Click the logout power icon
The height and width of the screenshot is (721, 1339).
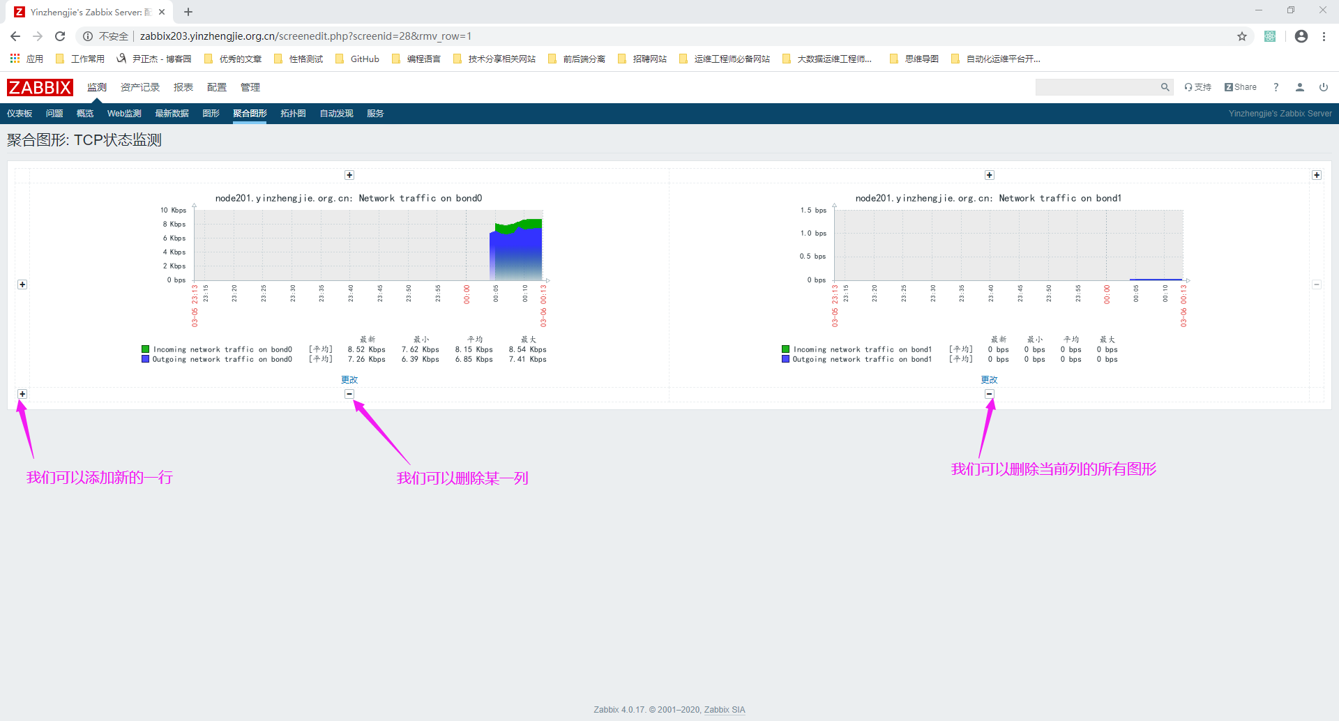pyautogui.click(x=1324, y=87)
